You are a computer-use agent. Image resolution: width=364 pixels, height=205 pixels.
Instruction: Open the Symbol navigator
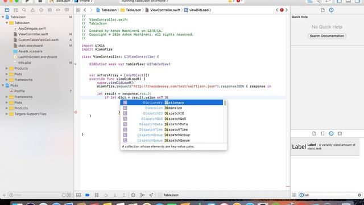15,10
